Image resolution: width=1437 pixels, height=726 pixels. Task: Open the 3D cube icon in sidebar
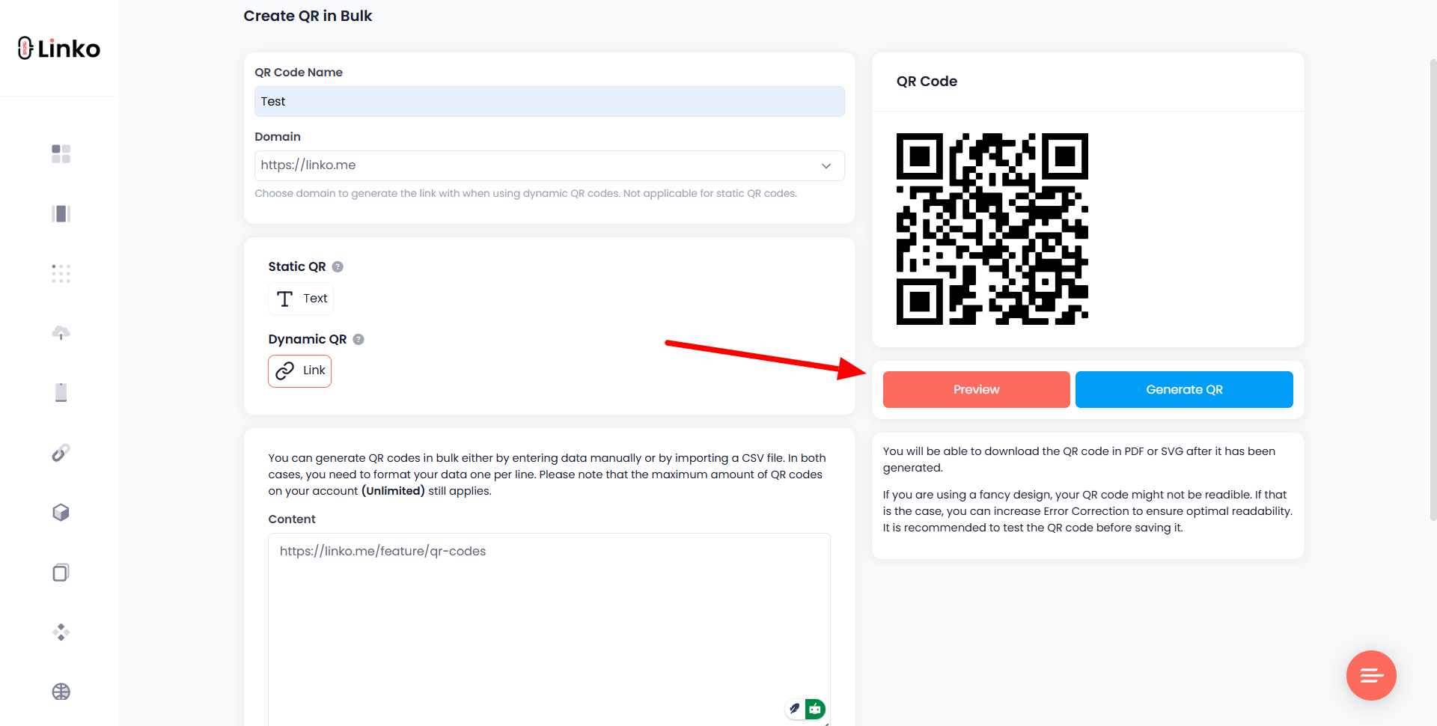coord(61,512)
